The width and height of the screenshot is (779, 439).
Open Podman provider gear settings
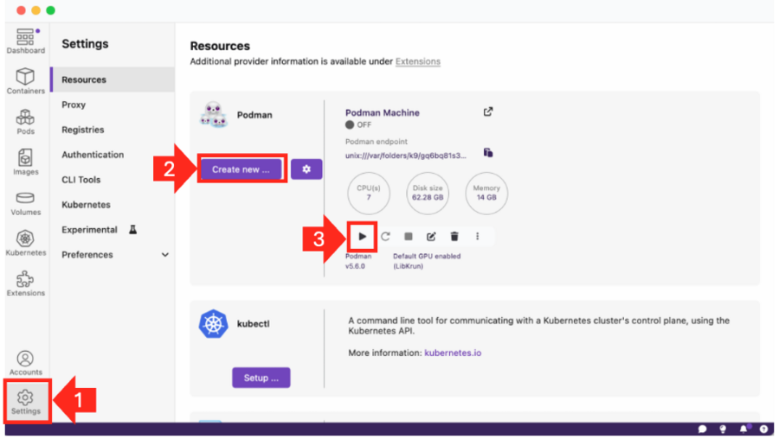[306, 169]
